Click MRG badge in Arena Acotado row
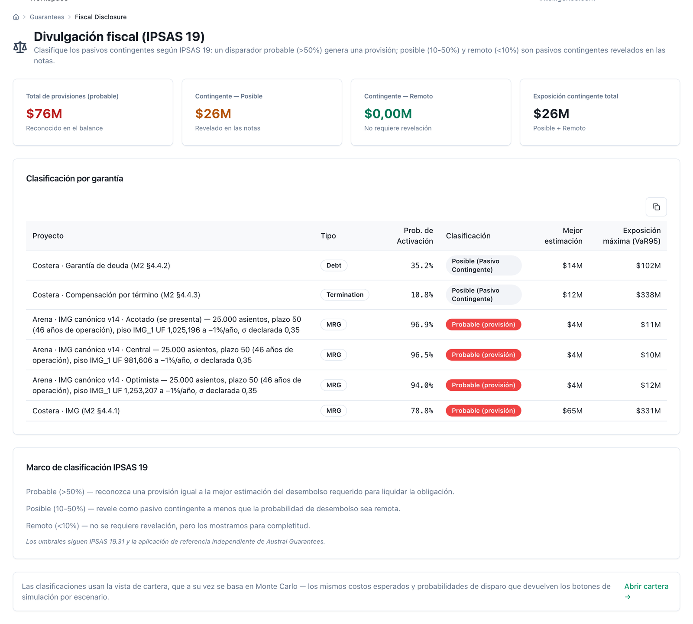 pos(334,324)
